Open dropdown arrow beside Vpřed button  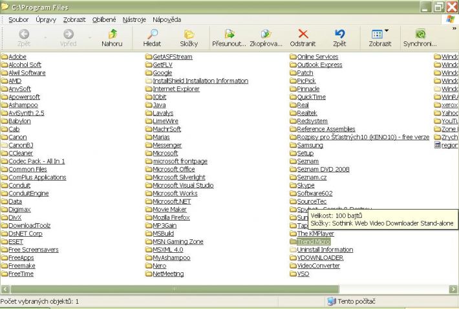pyautogui.click(x=90, y=37)
